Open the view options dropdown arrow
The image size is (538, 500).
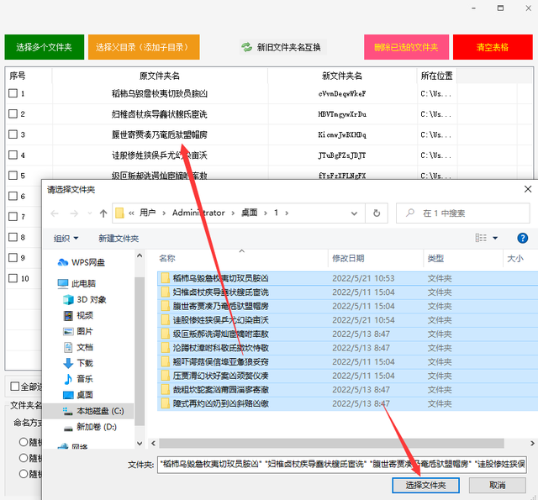pyautogui.click(x=495, y=238)
